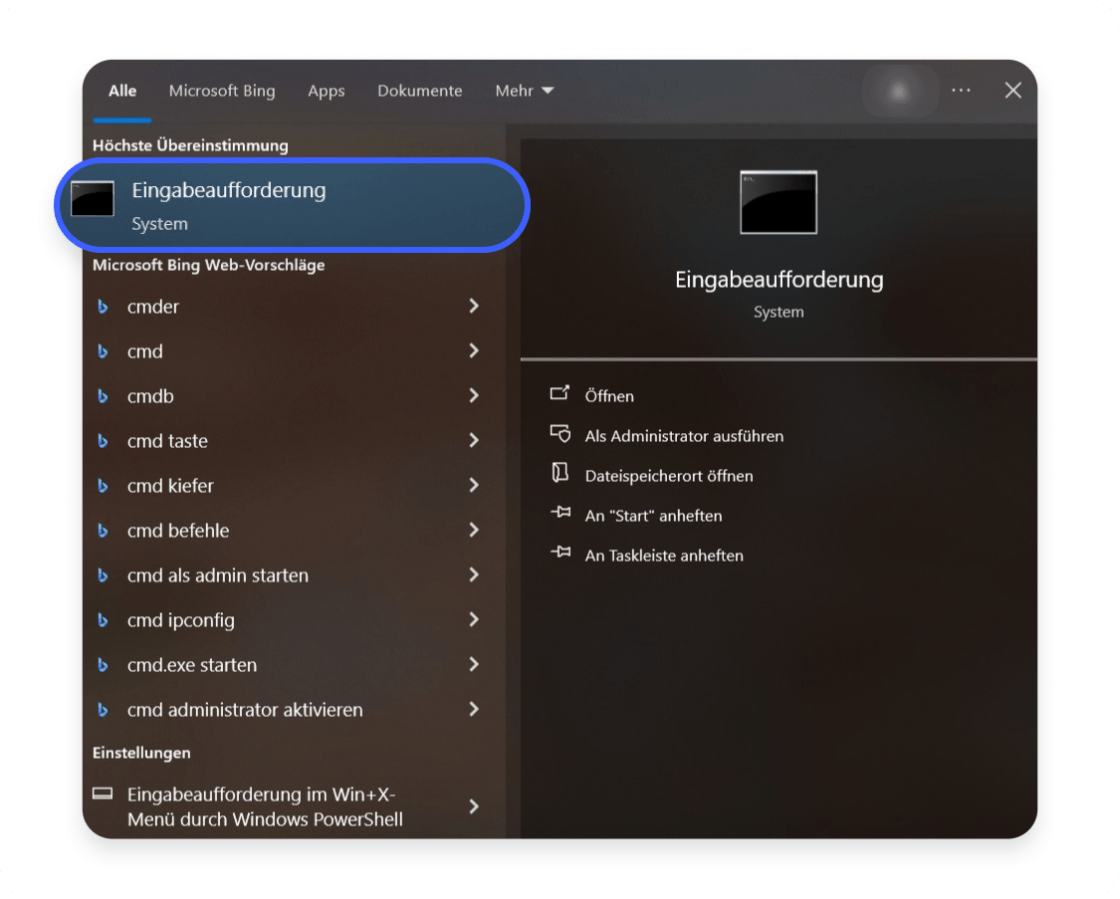Expand the cmd taste suggestion chevron
This screenshot has width=1120, height=899.
(x=474, y=440)
